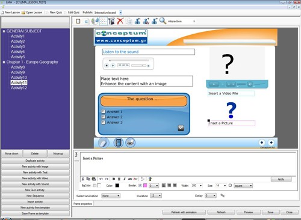This screenshot has width=301, height=220.
Task: Click Edit Quiz in top menu
Action: [72, 13]
